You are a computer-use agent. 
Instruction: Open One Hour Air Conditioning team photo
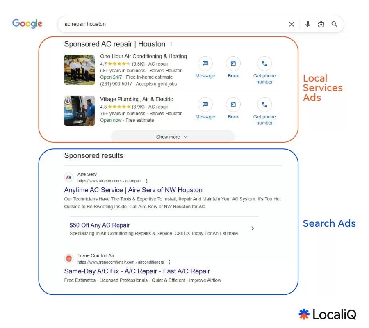(x=80, y=70)
